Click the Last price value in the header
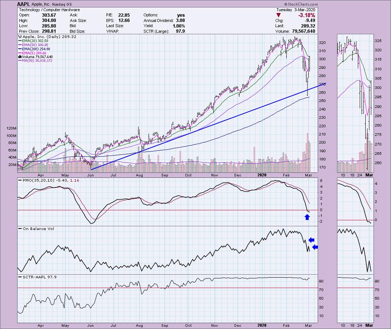The height and width of the screenshot is (329, 391). click(x=308, y=26)
